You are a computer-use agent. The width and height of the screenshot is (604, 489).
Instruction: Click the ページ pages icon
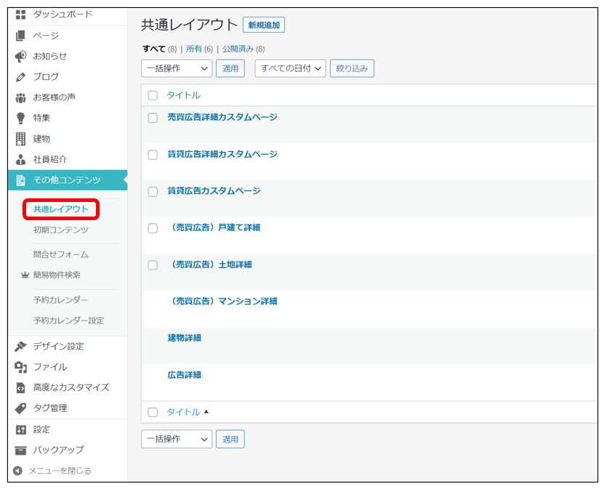21,36
